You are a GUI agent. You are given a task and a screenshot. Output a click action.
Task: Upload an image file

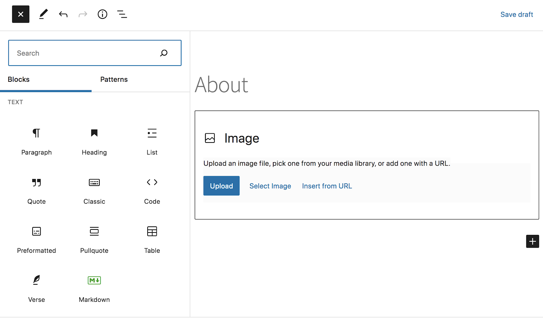point(221,186)
